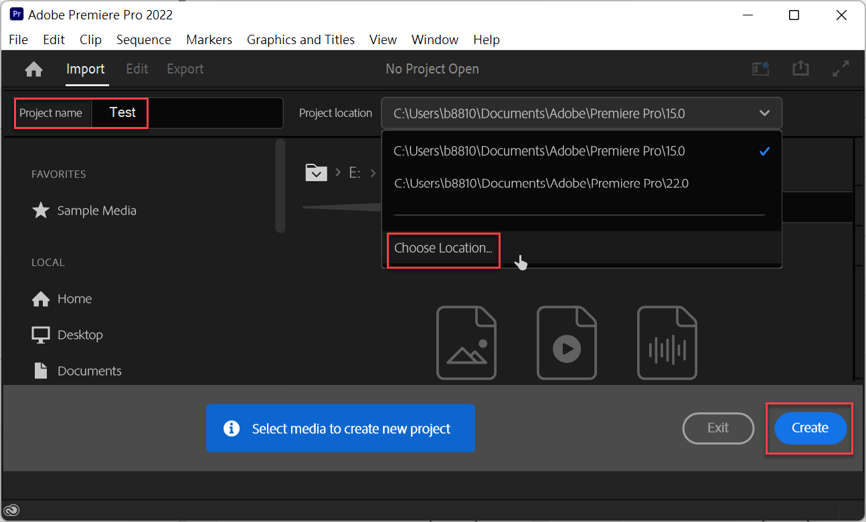Open the Markers menu
The height and width of the screenshot is (522, 866).
click(209, 39)
